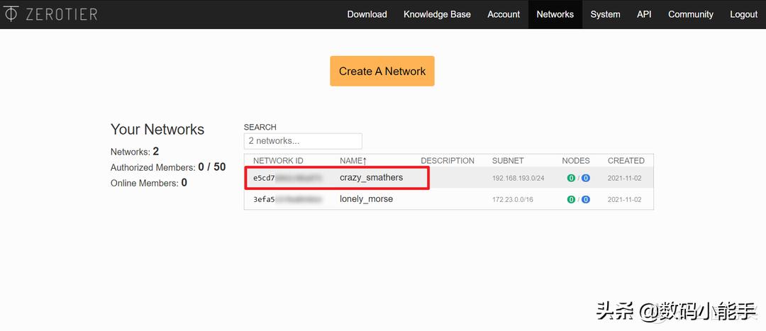Open the System menu item

[605, 14]
